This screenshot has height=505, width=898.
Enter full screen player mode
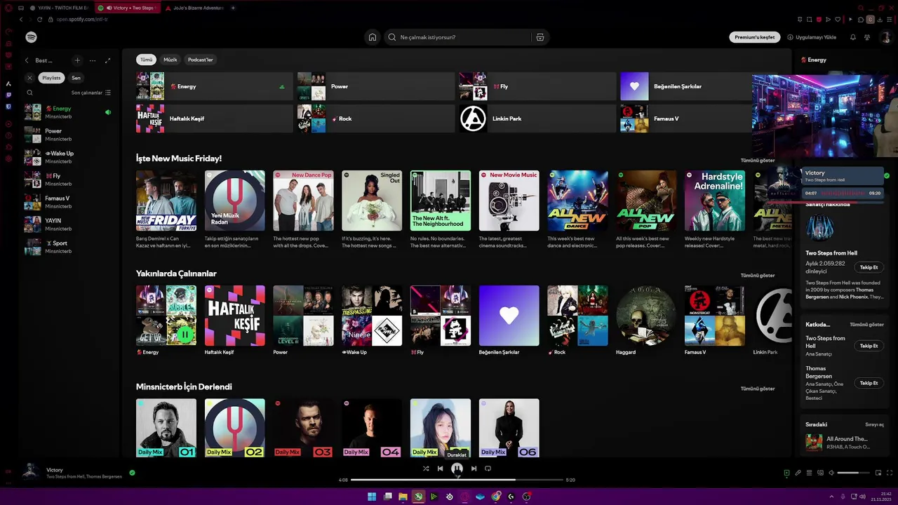(x=890, y=473)
